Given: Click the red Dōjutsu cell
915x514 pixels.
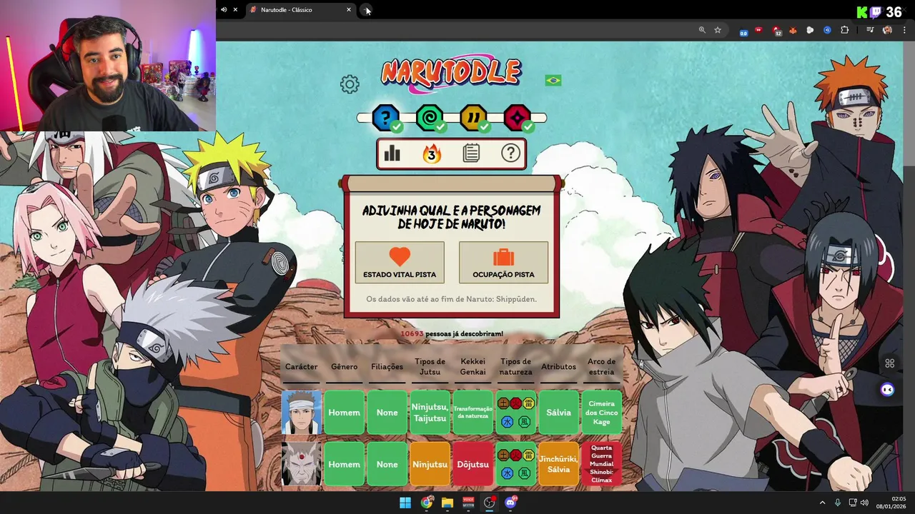Looking at the screenshot, I should (x=473, y=464).
